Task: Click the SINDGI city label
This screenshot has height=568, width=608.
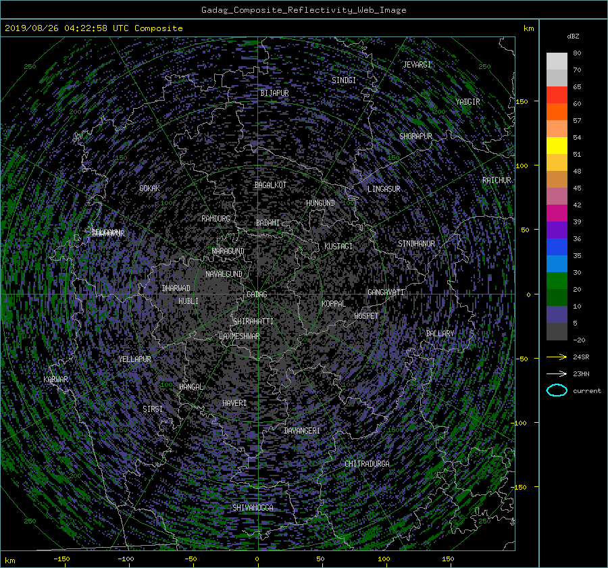Action: pos(344,80)
